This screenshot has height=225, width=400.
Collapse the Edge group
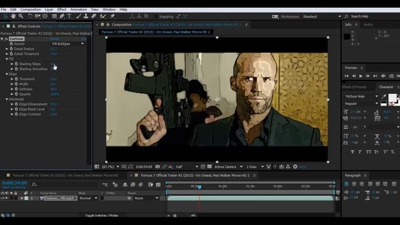[x=7, y=74]
